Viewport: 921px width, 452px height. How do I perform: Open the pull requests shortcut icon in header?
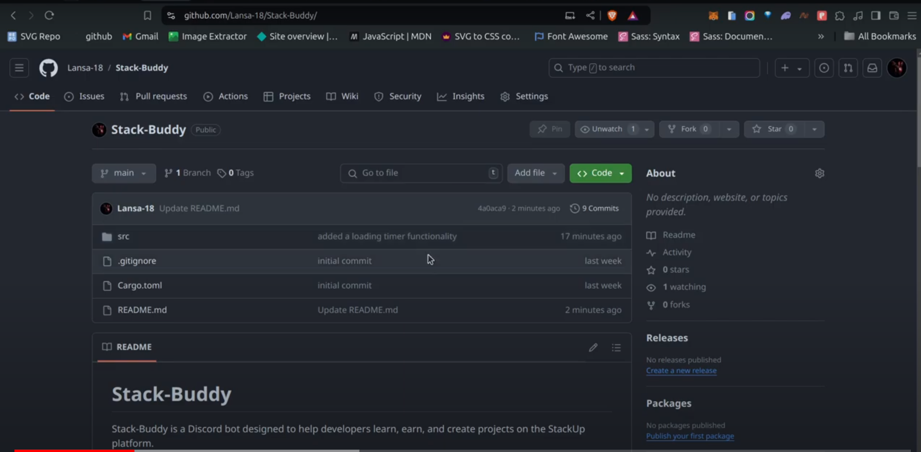click(848, 68)
